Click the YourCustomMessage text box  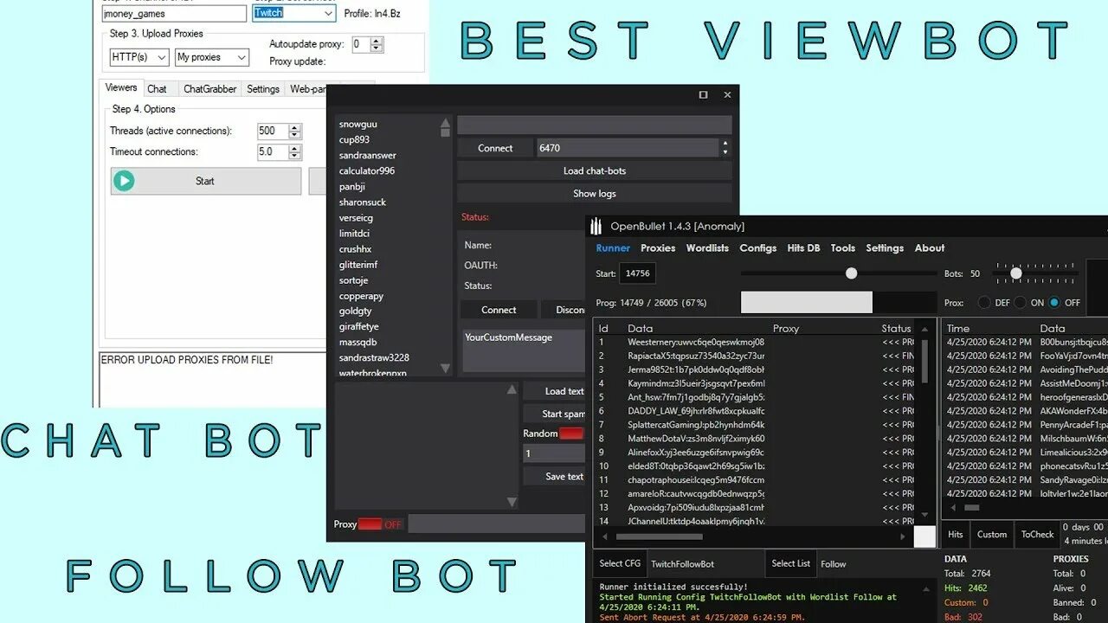click(525, 350)
